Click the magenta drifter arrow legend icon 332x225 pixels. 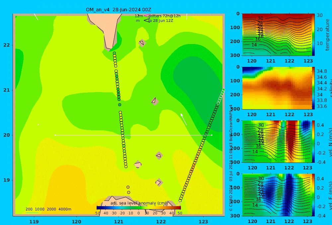point(146,16)
